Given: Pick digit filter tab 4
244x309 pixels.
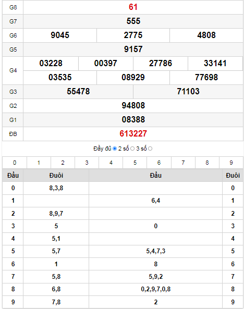Looking at the screenshot, I should click(x=111, y=163).
